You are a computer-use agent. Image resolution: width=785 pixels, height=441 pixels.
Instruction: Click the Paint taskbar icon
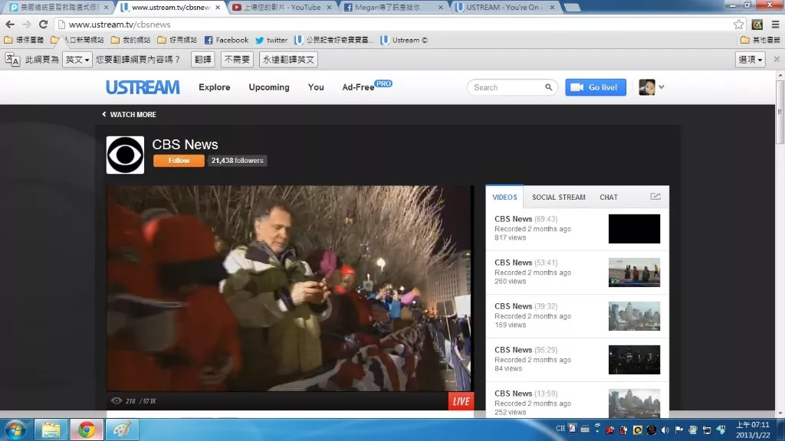pos(122,430)
